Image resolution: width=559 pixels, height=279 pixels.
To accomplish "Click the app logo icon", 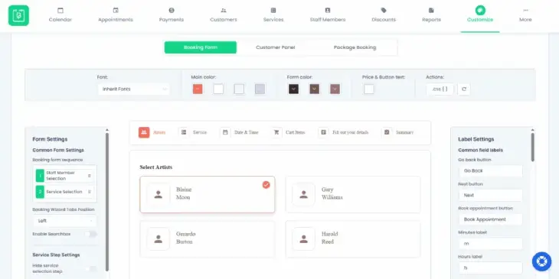I will coord(18,15).
